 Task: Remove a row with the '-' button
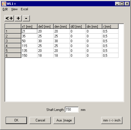[x=26, y=18]
